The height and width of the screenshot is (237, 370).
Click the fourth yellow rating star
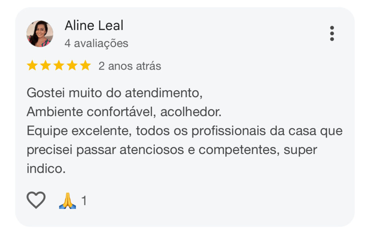72,66
